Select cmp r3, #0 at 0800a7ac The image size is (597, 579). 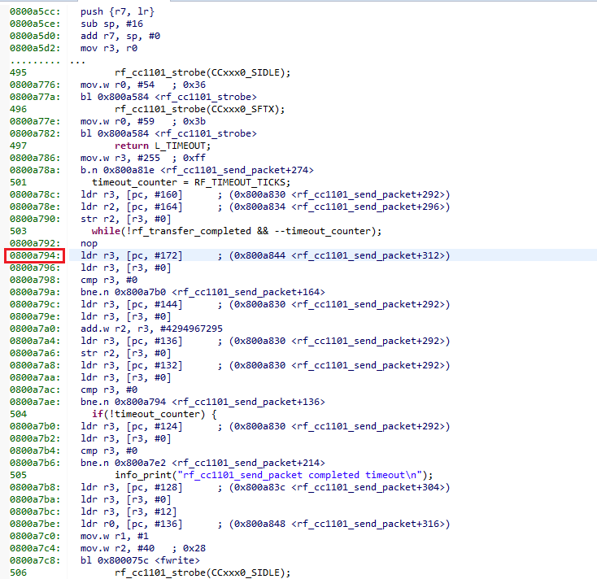tap(109, 390)
